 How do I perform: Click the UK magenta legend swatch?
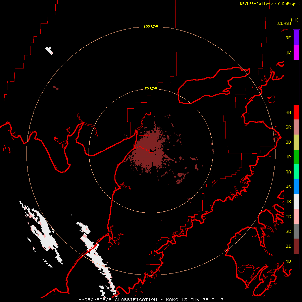pyautogui.click(x=296, y=52)
